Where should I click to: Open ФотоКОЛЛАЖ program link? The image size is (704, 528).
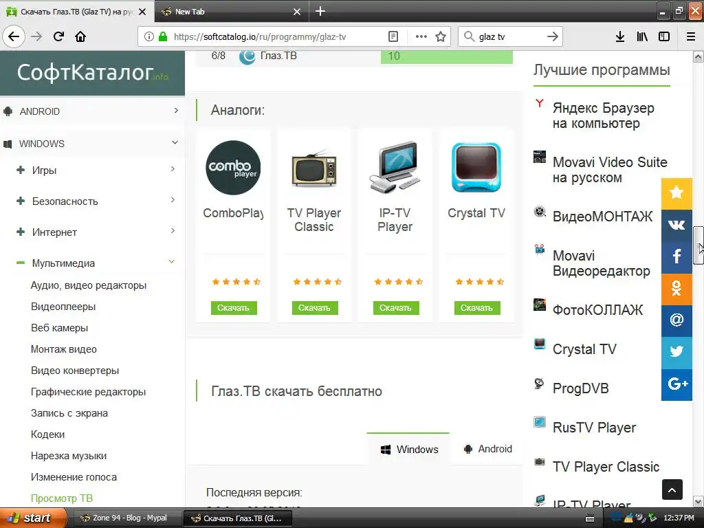point(597,310)
